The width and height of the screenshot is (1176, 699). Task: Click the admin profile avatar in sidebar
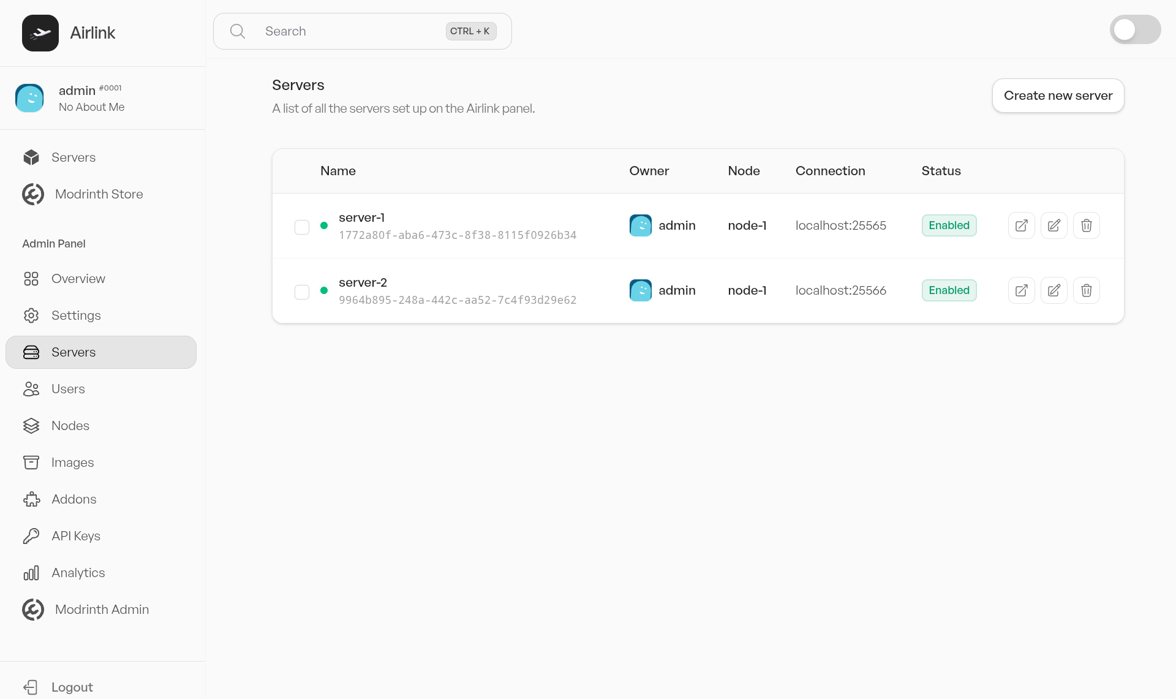tap(29, 98)
